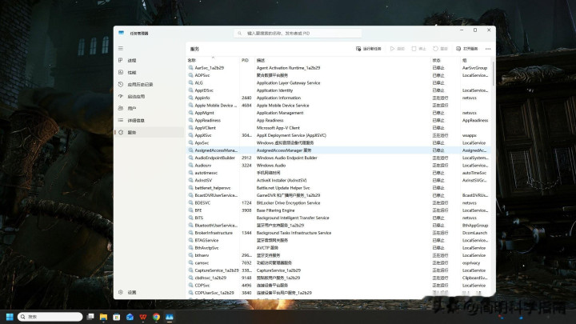This screenshot has height=324, width=576.
Task: Select the BITS service row
Action: click(199, 218)
